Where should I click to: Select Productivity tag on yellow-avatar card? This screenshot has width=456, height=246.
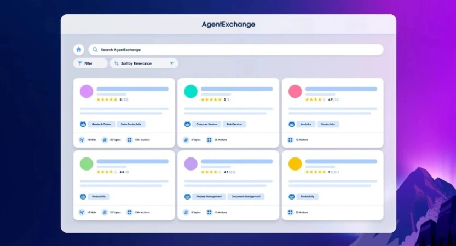coord(308,197)
